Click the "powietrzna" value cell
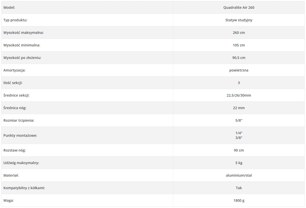This screenshot has width=306, height=208. coord(239,70)
